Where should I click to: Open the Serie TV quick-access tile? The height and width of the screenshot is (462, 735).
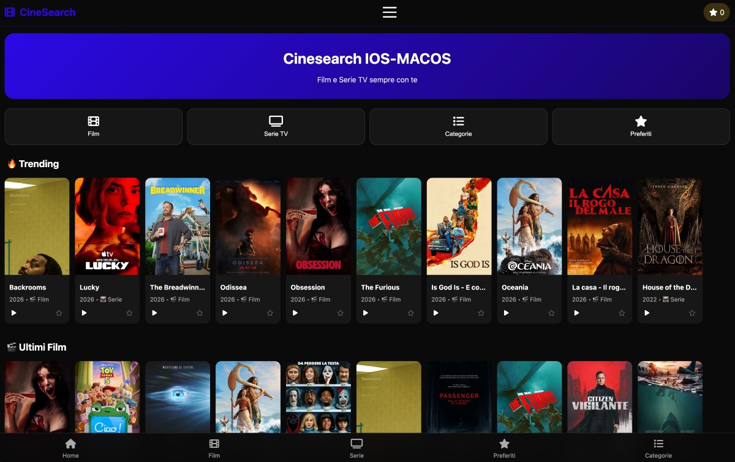[276, 127]
